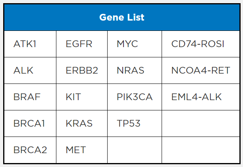Screen dimensions: 243x167
Task: Click the Gene List header
Action: click(121, 17)
